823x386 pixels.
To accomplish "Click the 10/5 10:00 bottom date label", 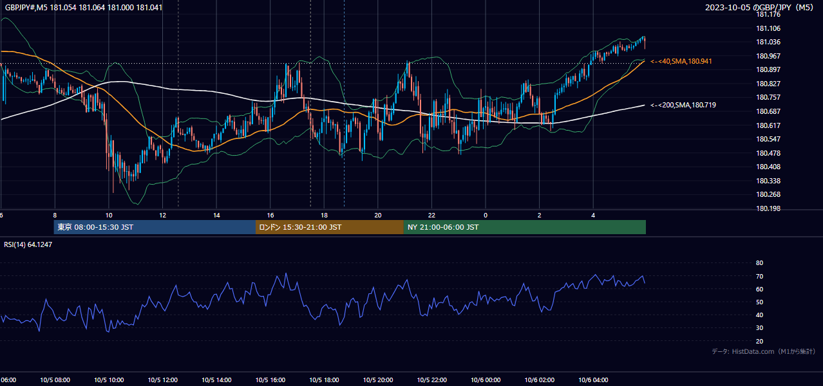I will [109, 380].
